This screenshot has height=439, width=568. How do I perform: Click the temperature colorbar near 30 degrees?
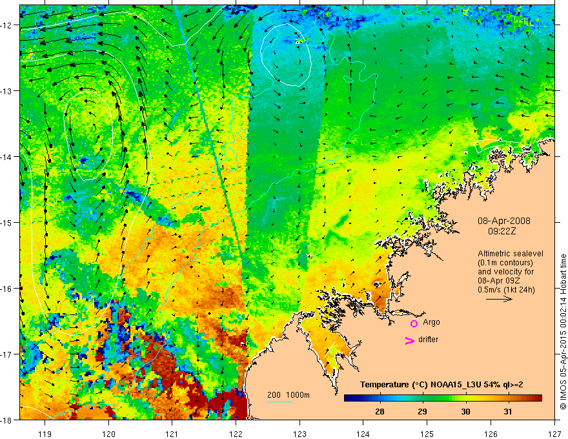465,398
